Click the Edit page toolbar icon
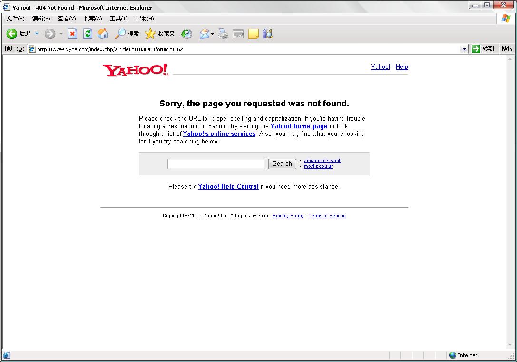The height and width of the screenshot is (362, 517). pos(238,34)
